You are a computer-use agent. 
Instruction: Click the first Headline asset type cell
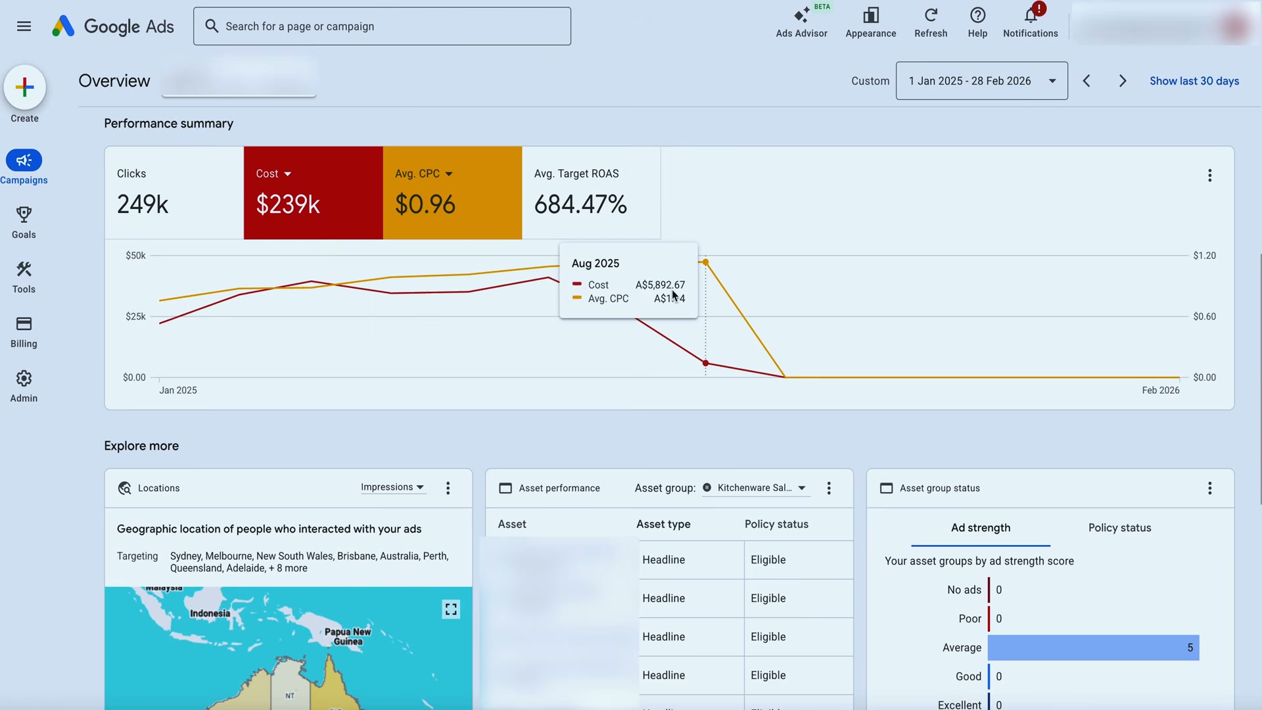coord(691,560)
